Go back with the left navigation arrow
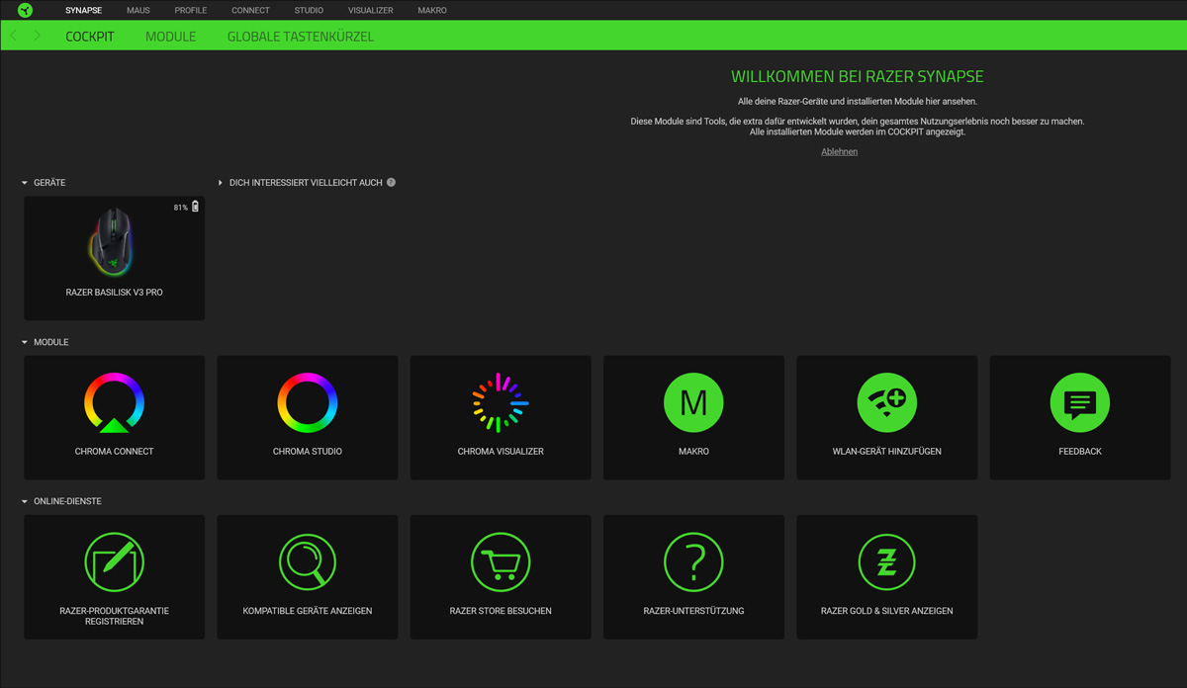 [x=14, y=36]
